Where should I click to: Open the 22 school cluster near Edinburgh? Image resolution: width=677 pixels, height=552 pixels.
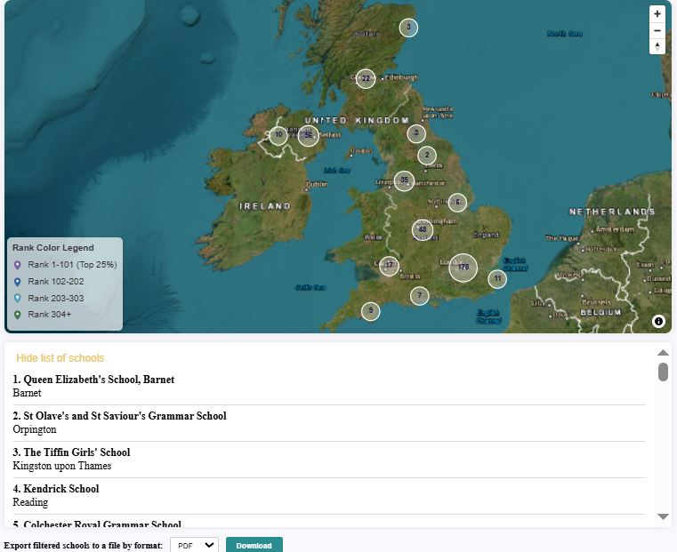(x=366, y=78)
